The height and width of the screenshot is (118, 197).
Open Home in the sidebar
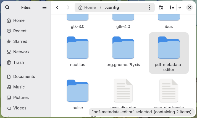tap(19, 20)
